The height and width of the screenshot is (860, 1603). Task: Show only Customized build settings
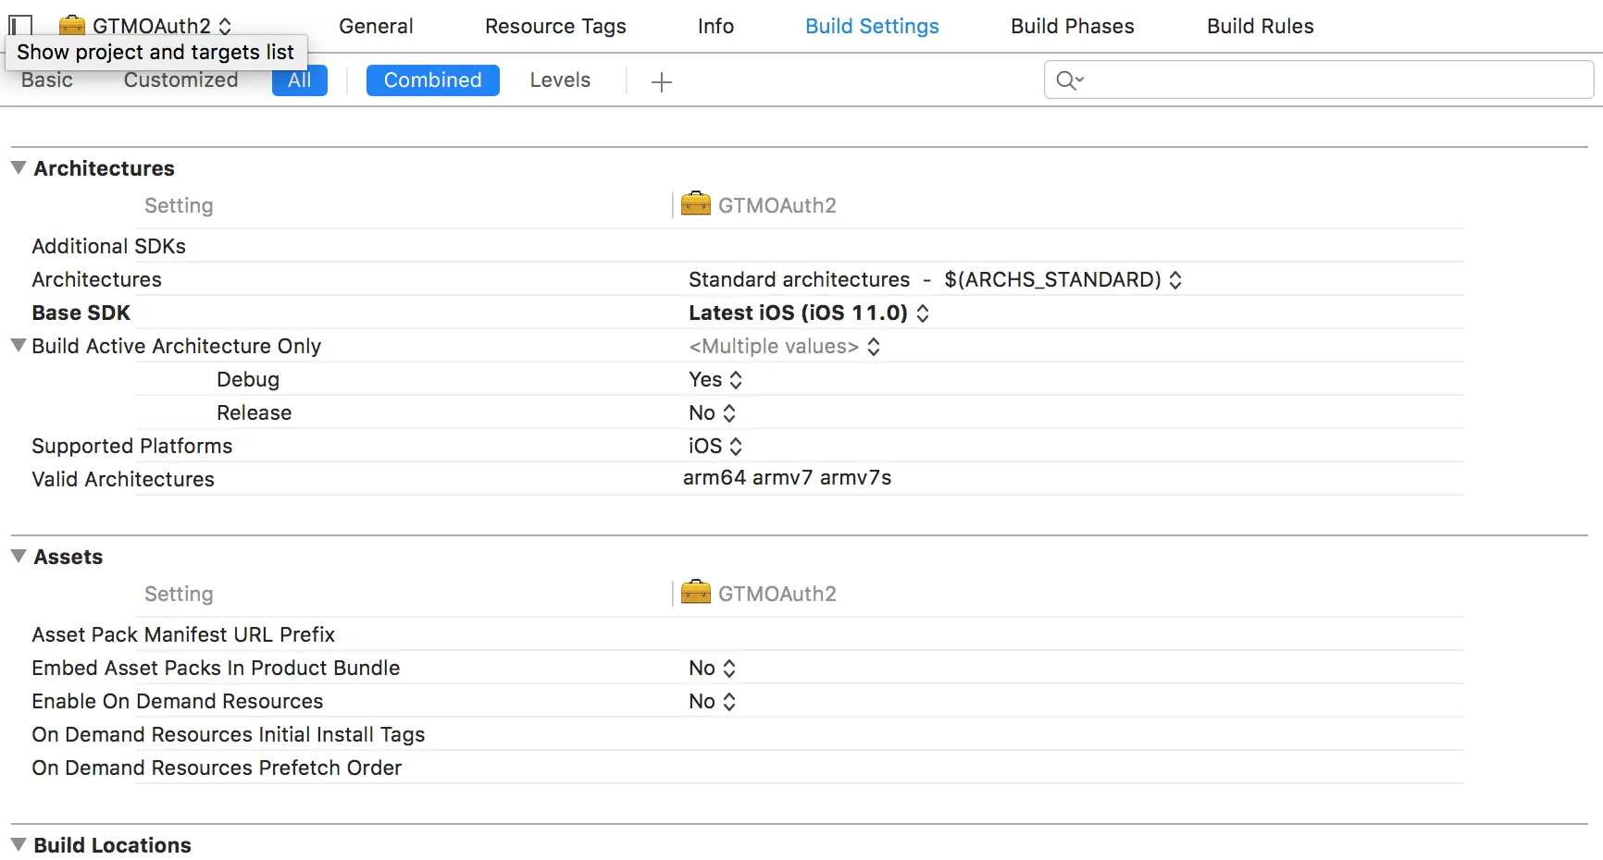180,80
